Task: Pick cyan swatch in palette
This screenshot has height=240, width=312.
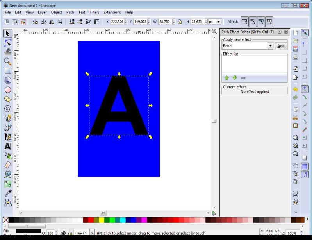Action: [123, 220]
